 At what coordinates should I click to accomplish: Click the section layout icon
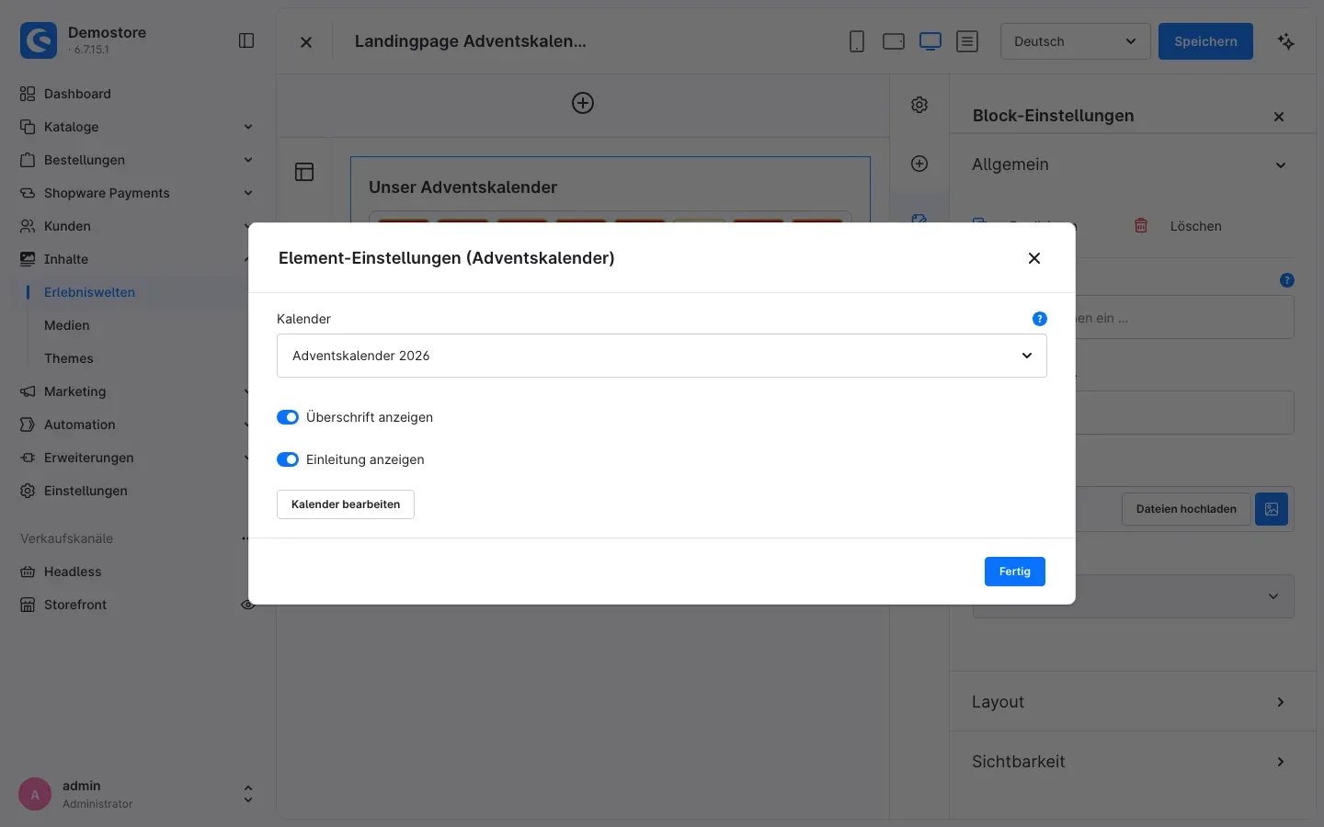[304, 172]
